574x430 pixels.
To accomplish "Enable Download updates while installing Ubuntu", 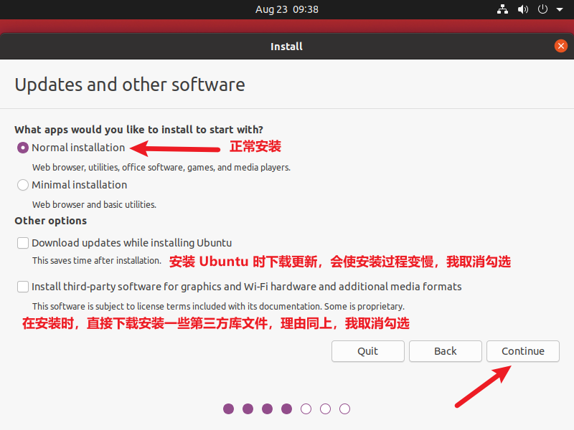I will pos(23,243).
